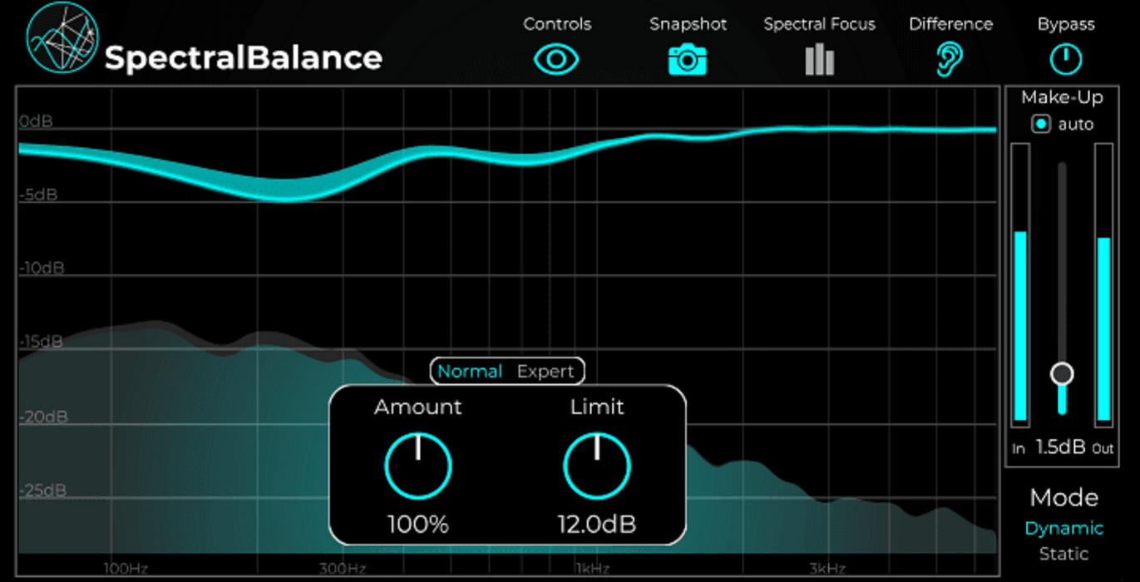This screenshot has width=1140, height=582.
Task: Select Dynamic mode
Action: (x=1064, y=528)
